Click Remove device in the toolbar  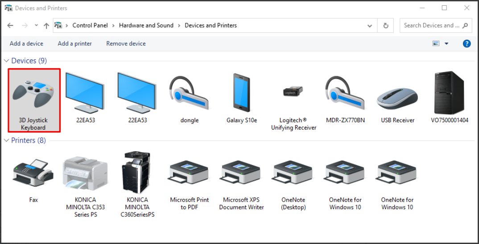[126, 44]
